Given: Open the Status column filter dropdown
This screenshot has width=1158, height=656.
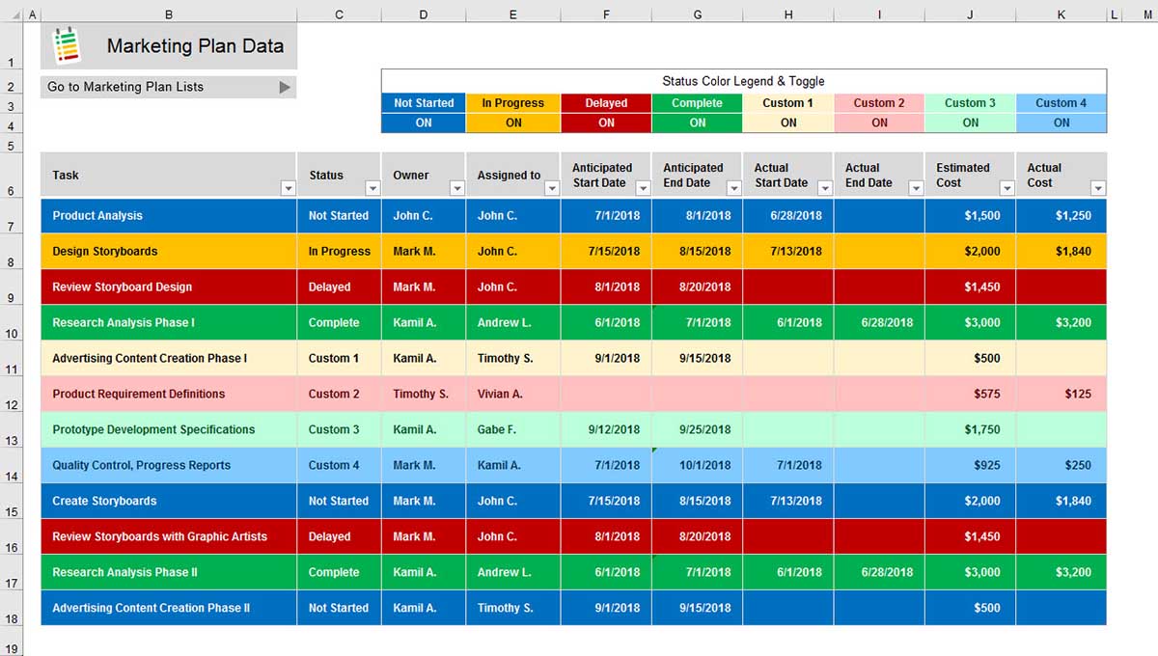Looking at the screenshot, I should pyautogui.click(x=372, y=190).
